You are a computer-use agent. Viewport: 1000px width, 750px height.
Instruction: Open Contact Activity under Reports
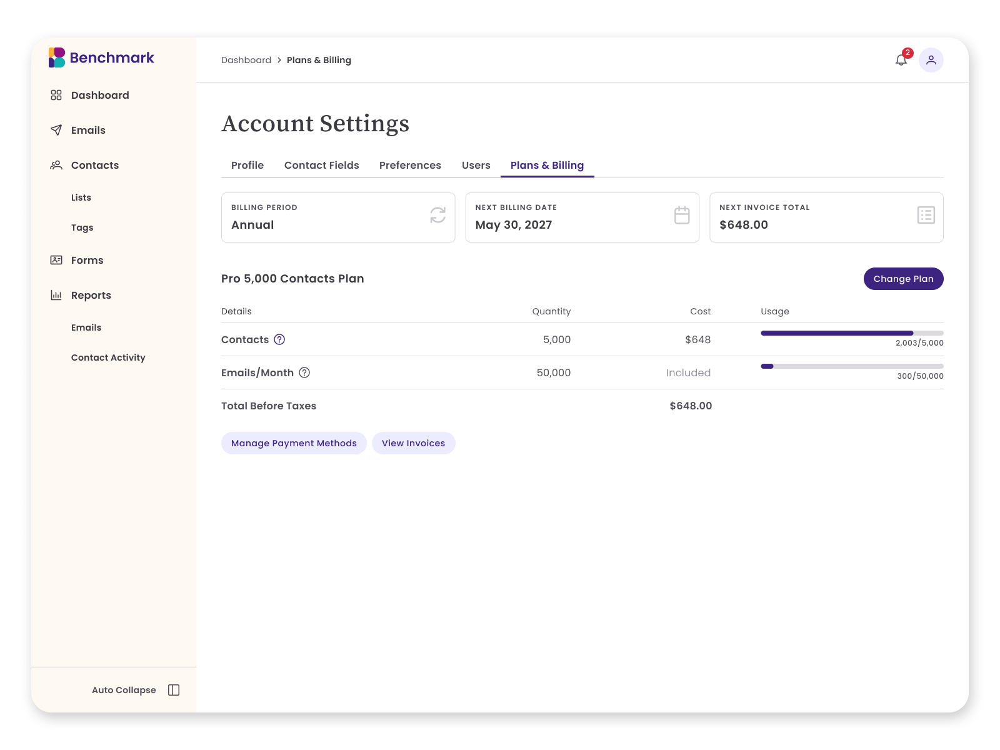pyautogui.click(x=108, y=357)
